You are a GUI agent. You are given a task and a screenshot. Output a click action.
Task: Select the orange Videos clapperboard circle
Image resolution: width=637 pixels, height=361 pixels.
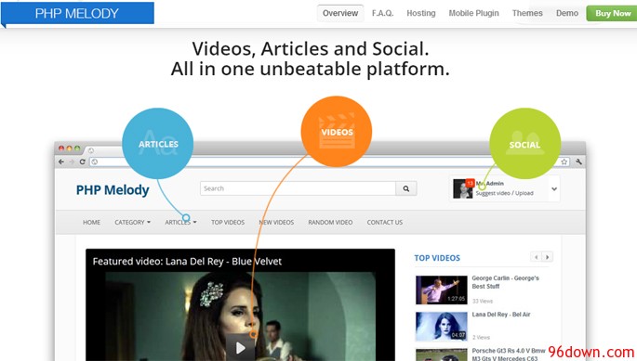(x=337, y=132)
